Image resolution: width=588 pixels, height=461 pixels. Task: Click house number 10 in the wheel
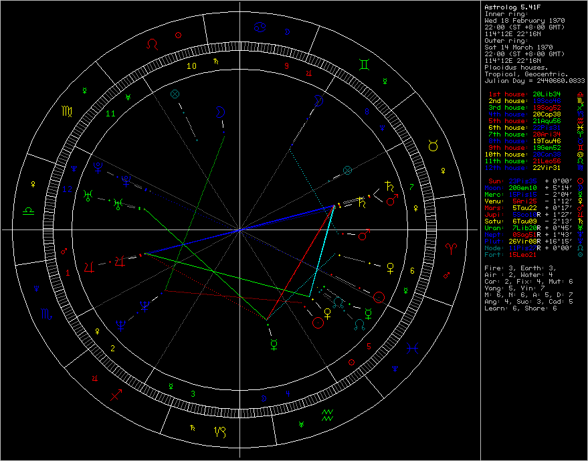click(191, 66)
